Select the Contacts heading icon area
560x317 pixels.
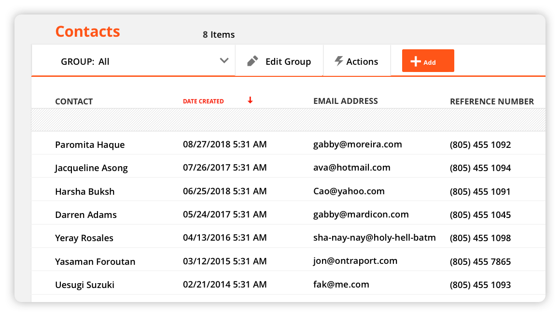tap(87, 31)
